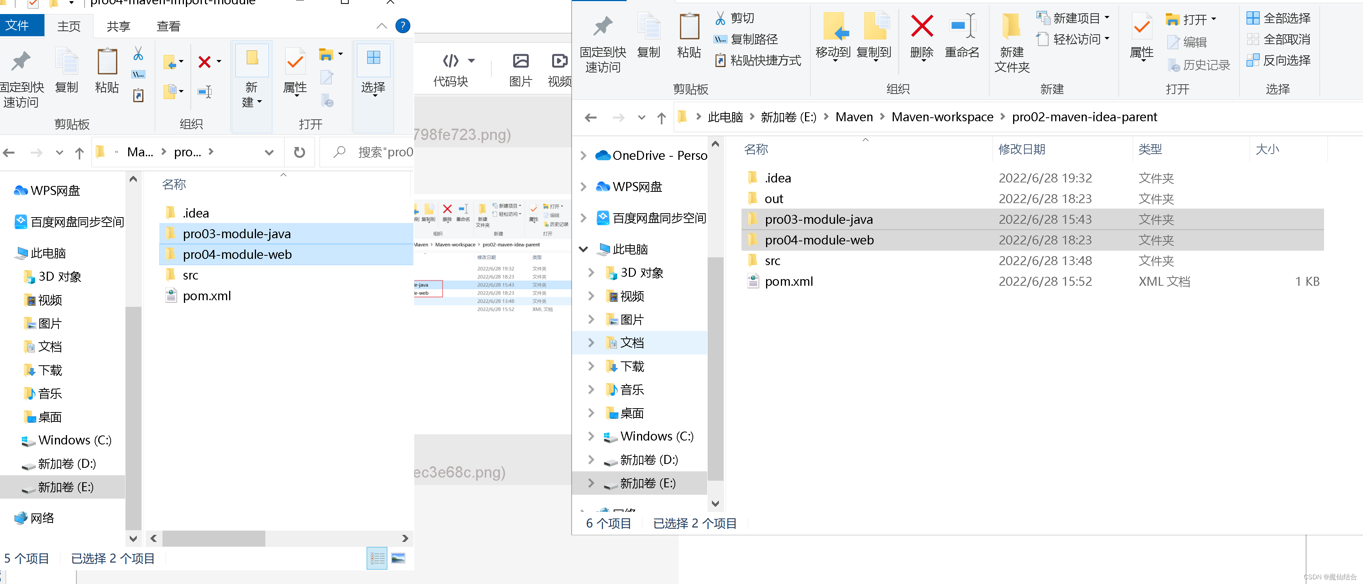Image resolution: width=1363 pixels, height=584 pixels.
Task: Open the View (查看) tab in left window
Action: pyautogui.click(x=168, y=26)
